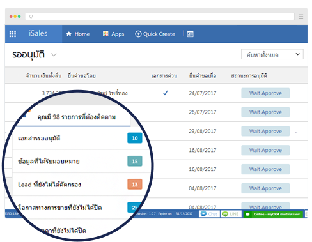312x242 pixels.
Task: Click the orange badge showing 13
Action: pyautogui.click(x=135, y=185)
